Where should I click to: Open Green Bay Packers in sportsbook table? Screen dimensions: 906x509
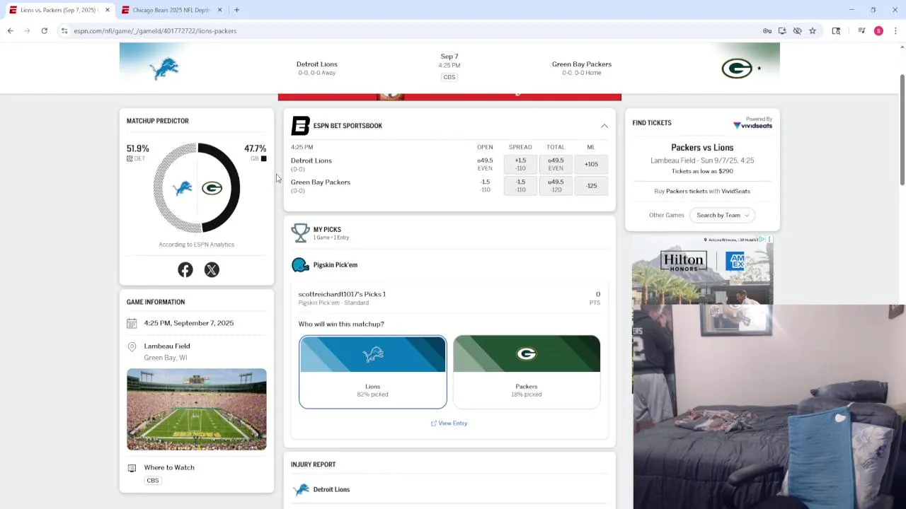coord(320,182)
